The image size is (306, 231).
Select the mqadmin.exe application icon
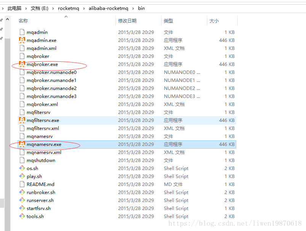(22, 40)
